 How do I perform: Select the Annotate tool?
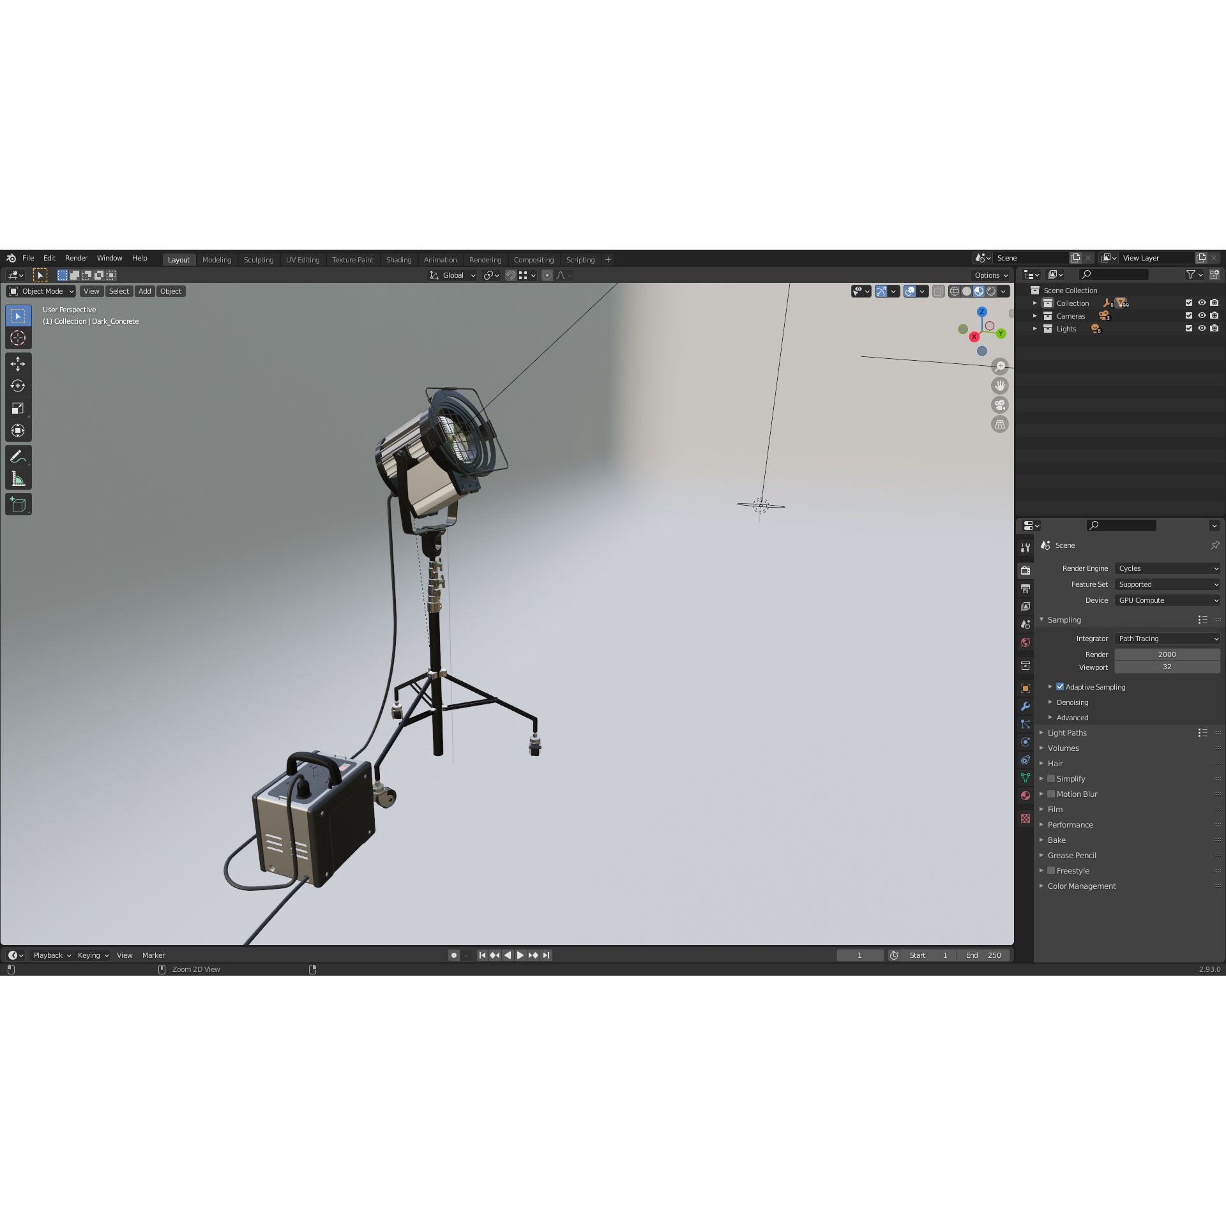[x=18, y=455]
